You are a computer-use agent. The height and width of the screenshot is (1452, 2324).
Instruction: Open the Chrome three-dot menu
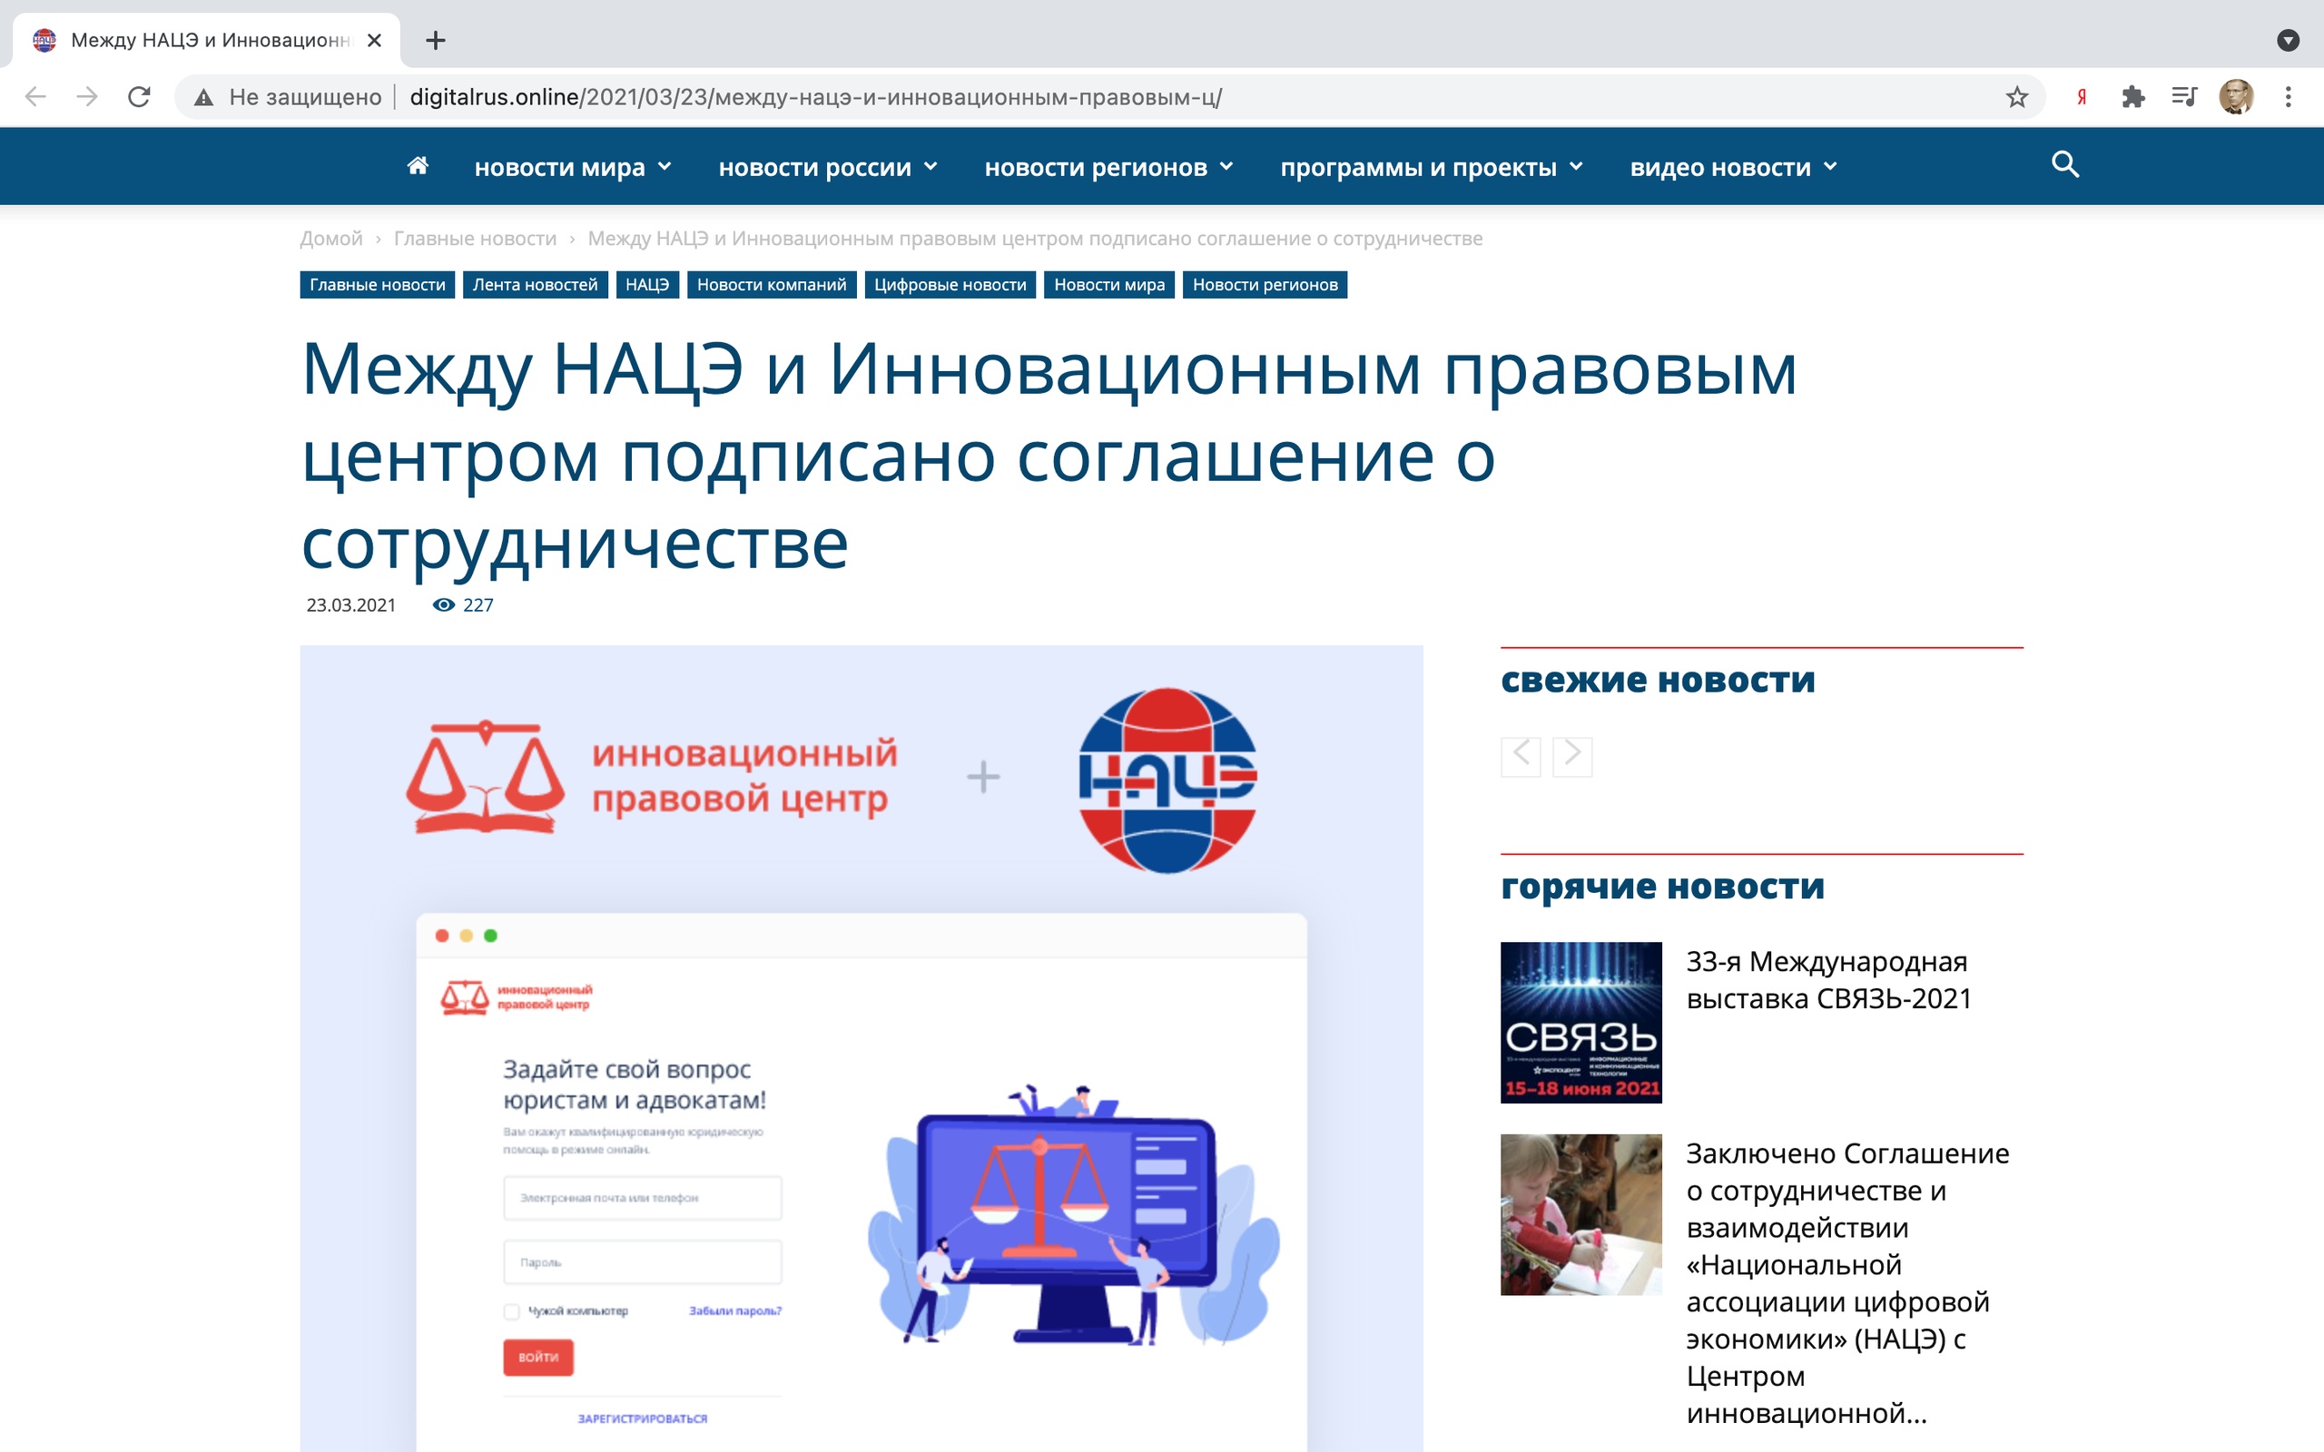[x=2288, y=97]
